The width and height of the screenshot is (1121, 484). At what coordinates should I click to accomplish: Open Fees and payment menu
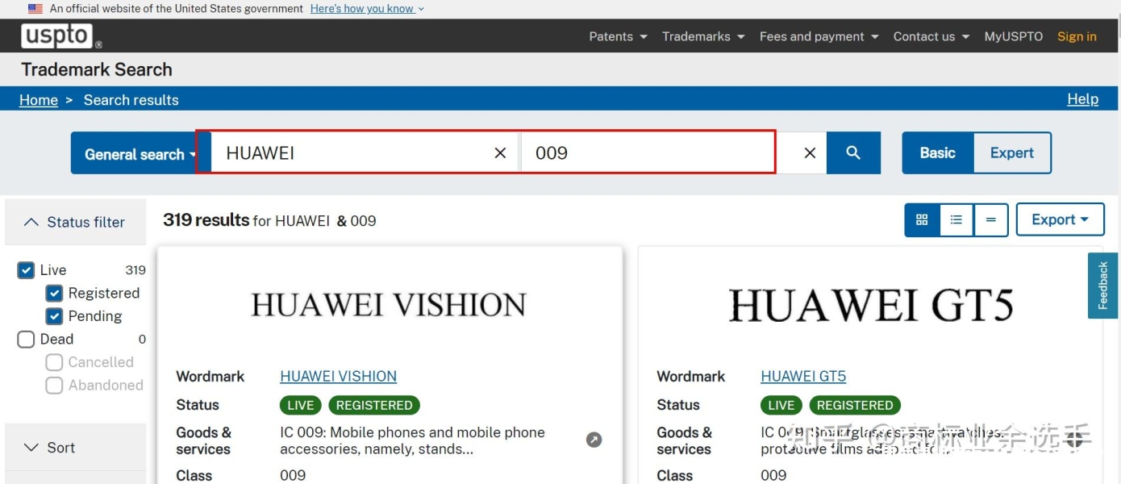pyautogui.click(x=819, y=36)
